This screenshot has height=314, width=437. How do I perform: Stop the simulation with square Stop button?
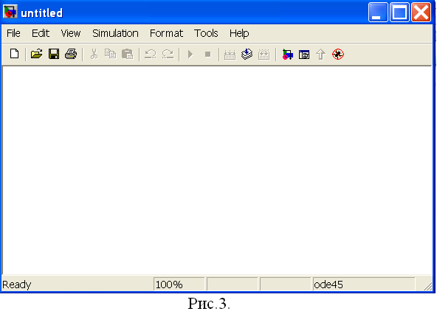tap(207, 55)
